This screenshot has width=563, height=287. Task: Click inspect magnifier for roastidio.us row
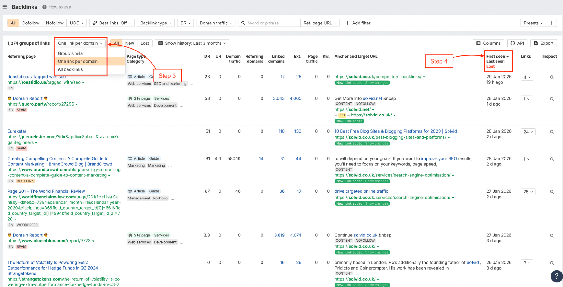[x=552, y=77]
